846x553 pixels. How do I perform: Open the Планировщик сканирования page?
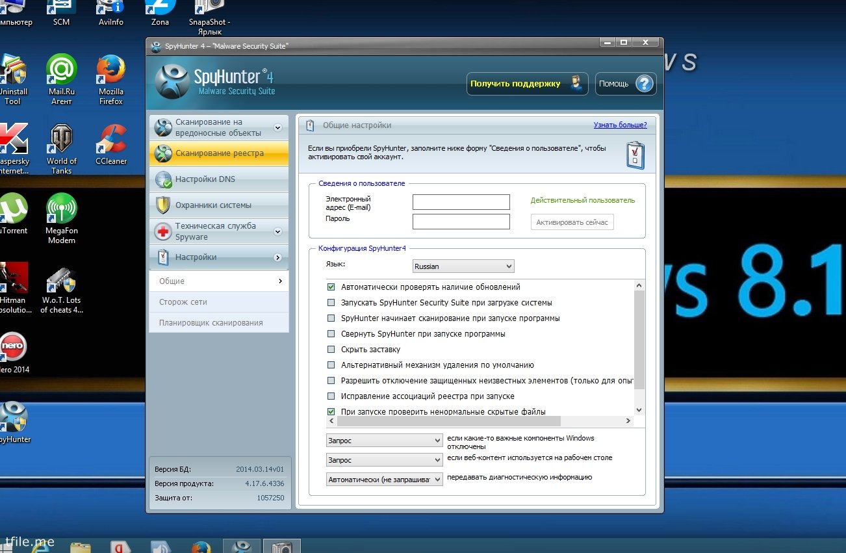pos(219,323)
